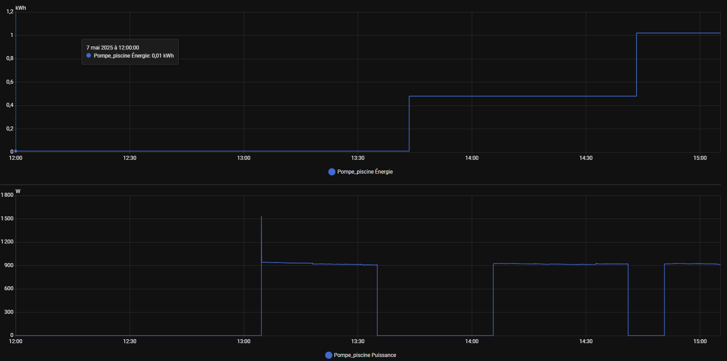
Task: Click the 600 value on power axis
Action: point(9,288)
